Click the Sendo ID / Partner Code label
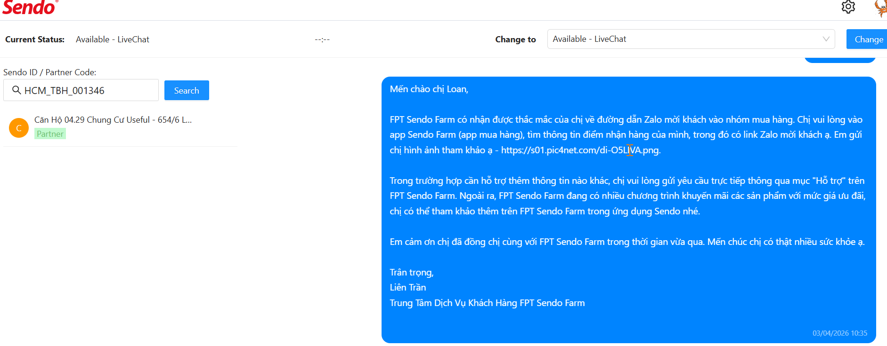Image resolution: width=887 pixels, height=346 pixels. pyautogui.click(x=50, y=72)
